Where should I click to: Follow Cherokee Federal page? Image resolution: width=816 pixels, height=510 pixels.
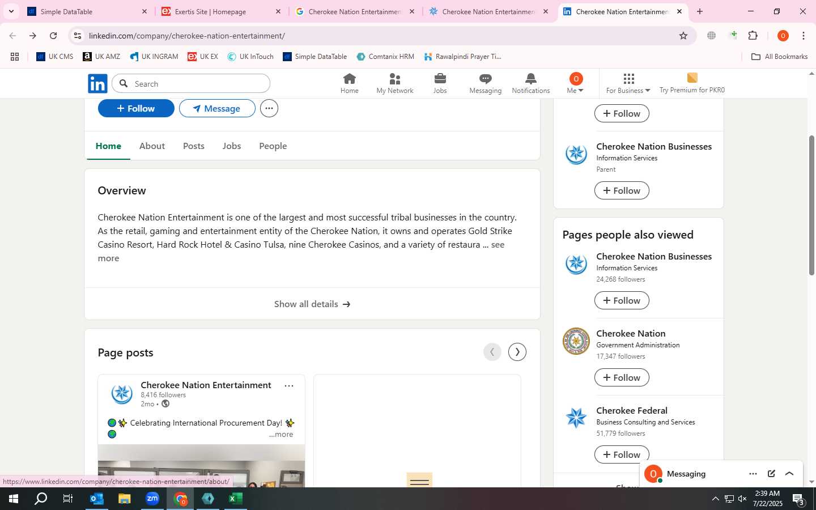click(x=622, y=454)
